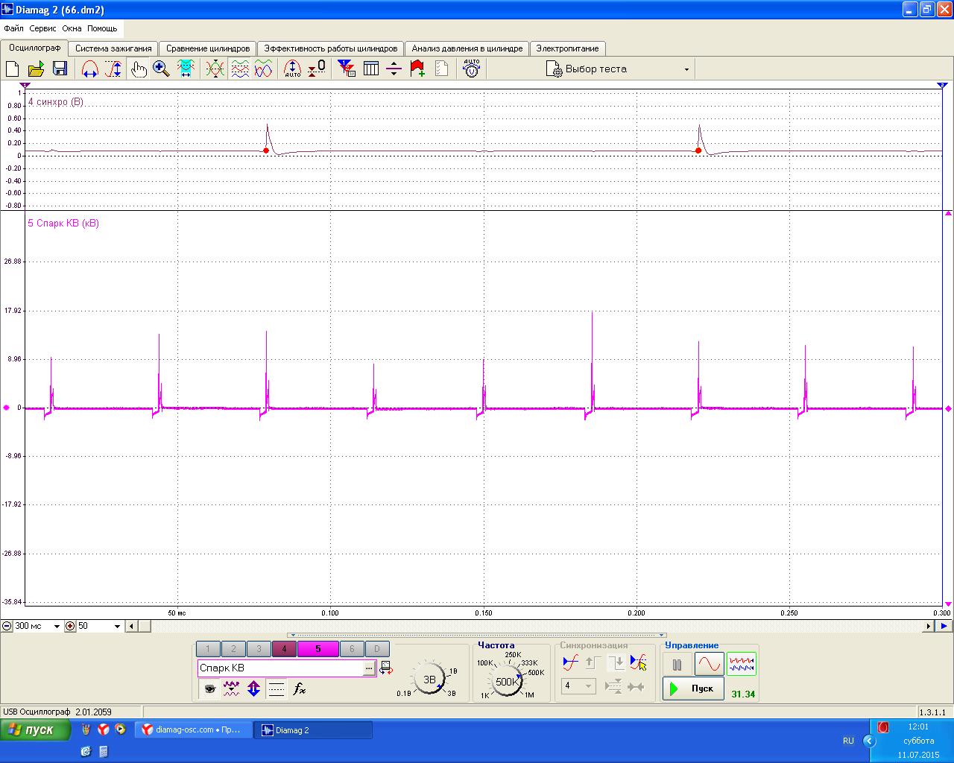Switch to Анализ давления в цилиндре tab
The width and height of the screenshot is (954, 763).
click(467, 48)
